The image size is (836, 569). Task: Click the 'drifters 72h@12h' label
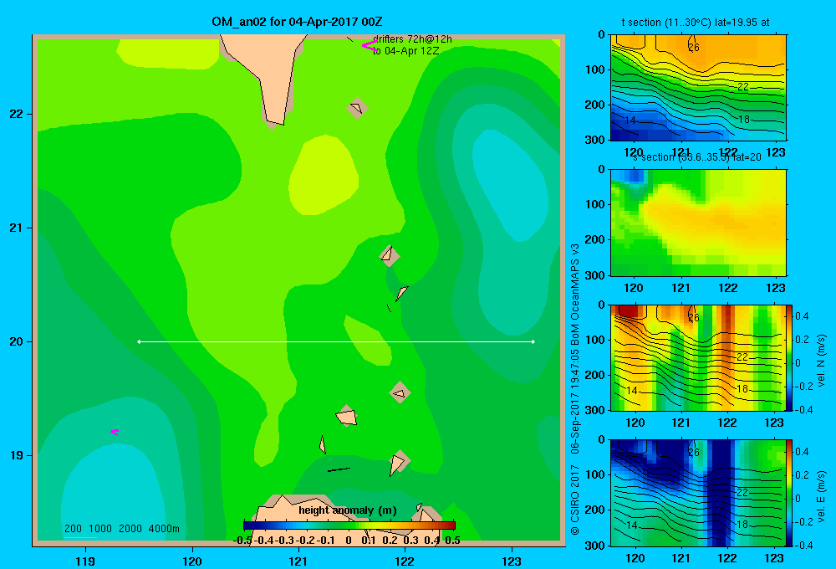412,39
